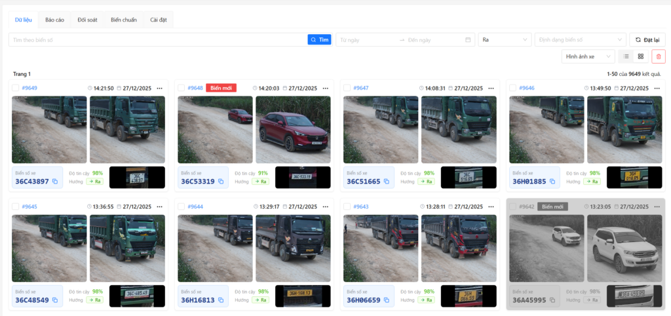Viewport: 671px width, 316px height.
Task: Click the Đến ngày end date field
Action: (435, 40)
